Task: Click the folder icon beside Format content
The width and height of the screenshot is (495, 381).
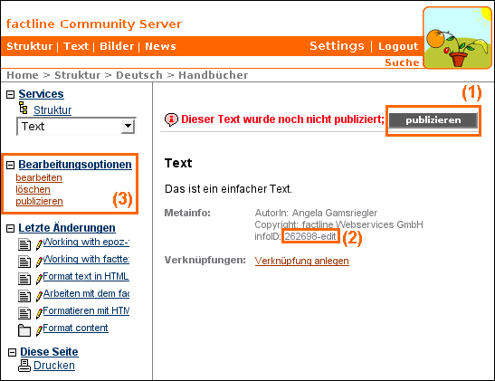Action: [x=24, y=330]
